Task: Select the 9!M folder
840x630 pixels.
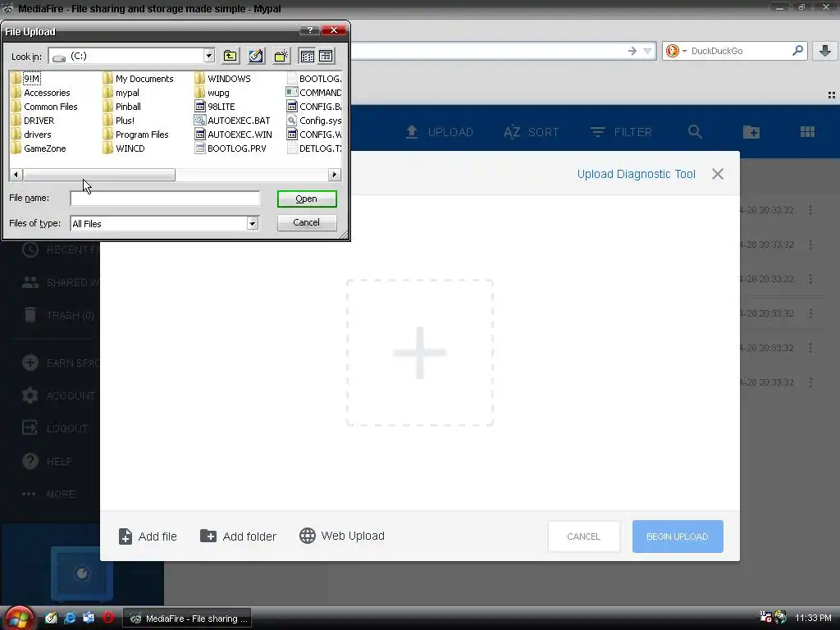Action: pos(25,79)
